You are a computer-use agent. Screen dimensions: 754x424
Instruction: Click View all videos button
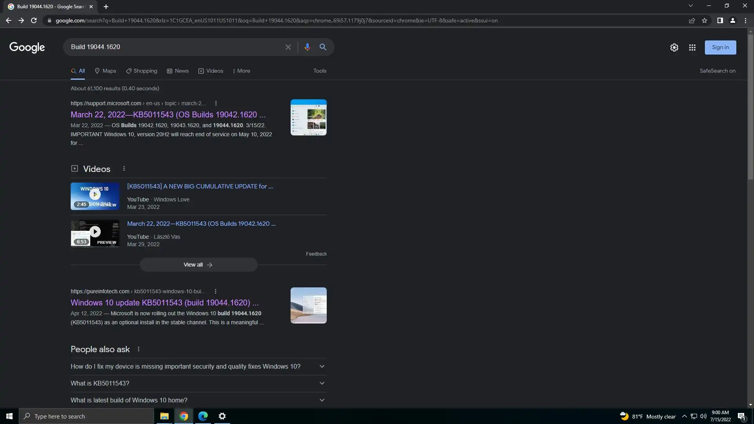pyautogui.click(x=198, y=265)
